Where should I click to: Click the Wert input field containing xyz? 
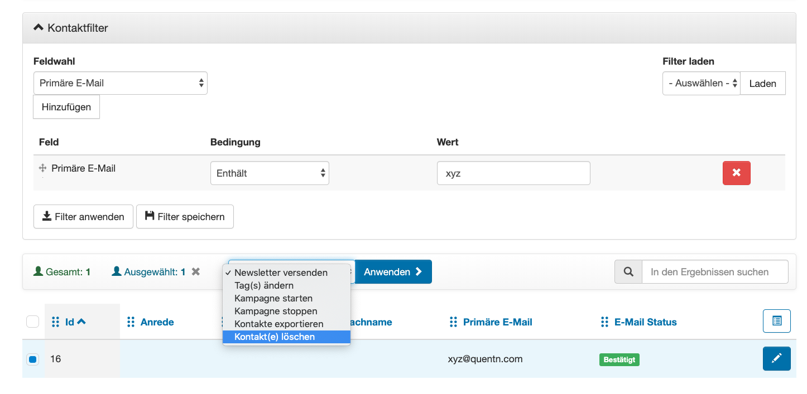[x=513, y=173]
